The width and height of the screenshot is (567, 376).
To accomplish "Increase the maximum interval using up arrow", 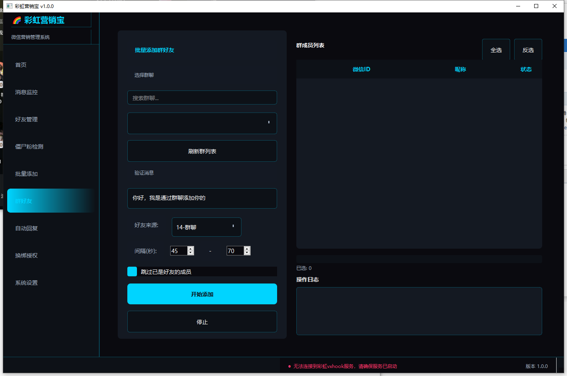I will [x=247, y=249].
